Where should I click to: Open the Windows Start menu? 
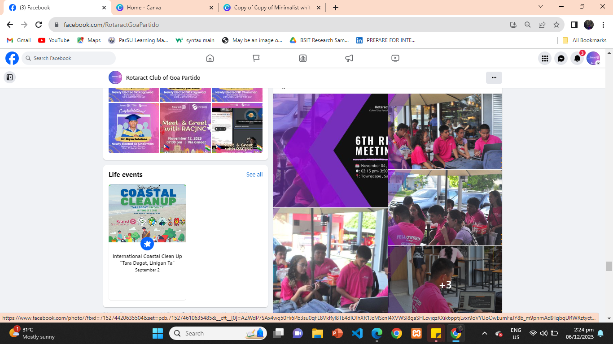click(x=158, y=333)
